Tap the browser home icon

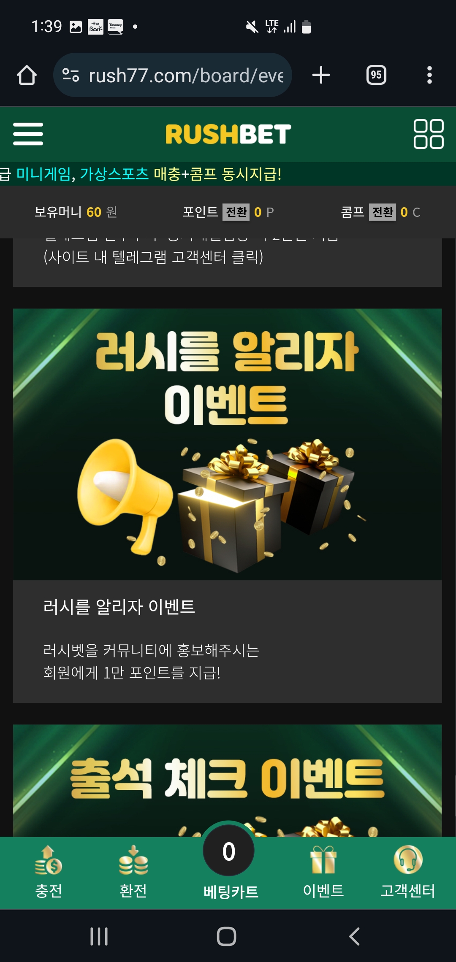point(27,75)
